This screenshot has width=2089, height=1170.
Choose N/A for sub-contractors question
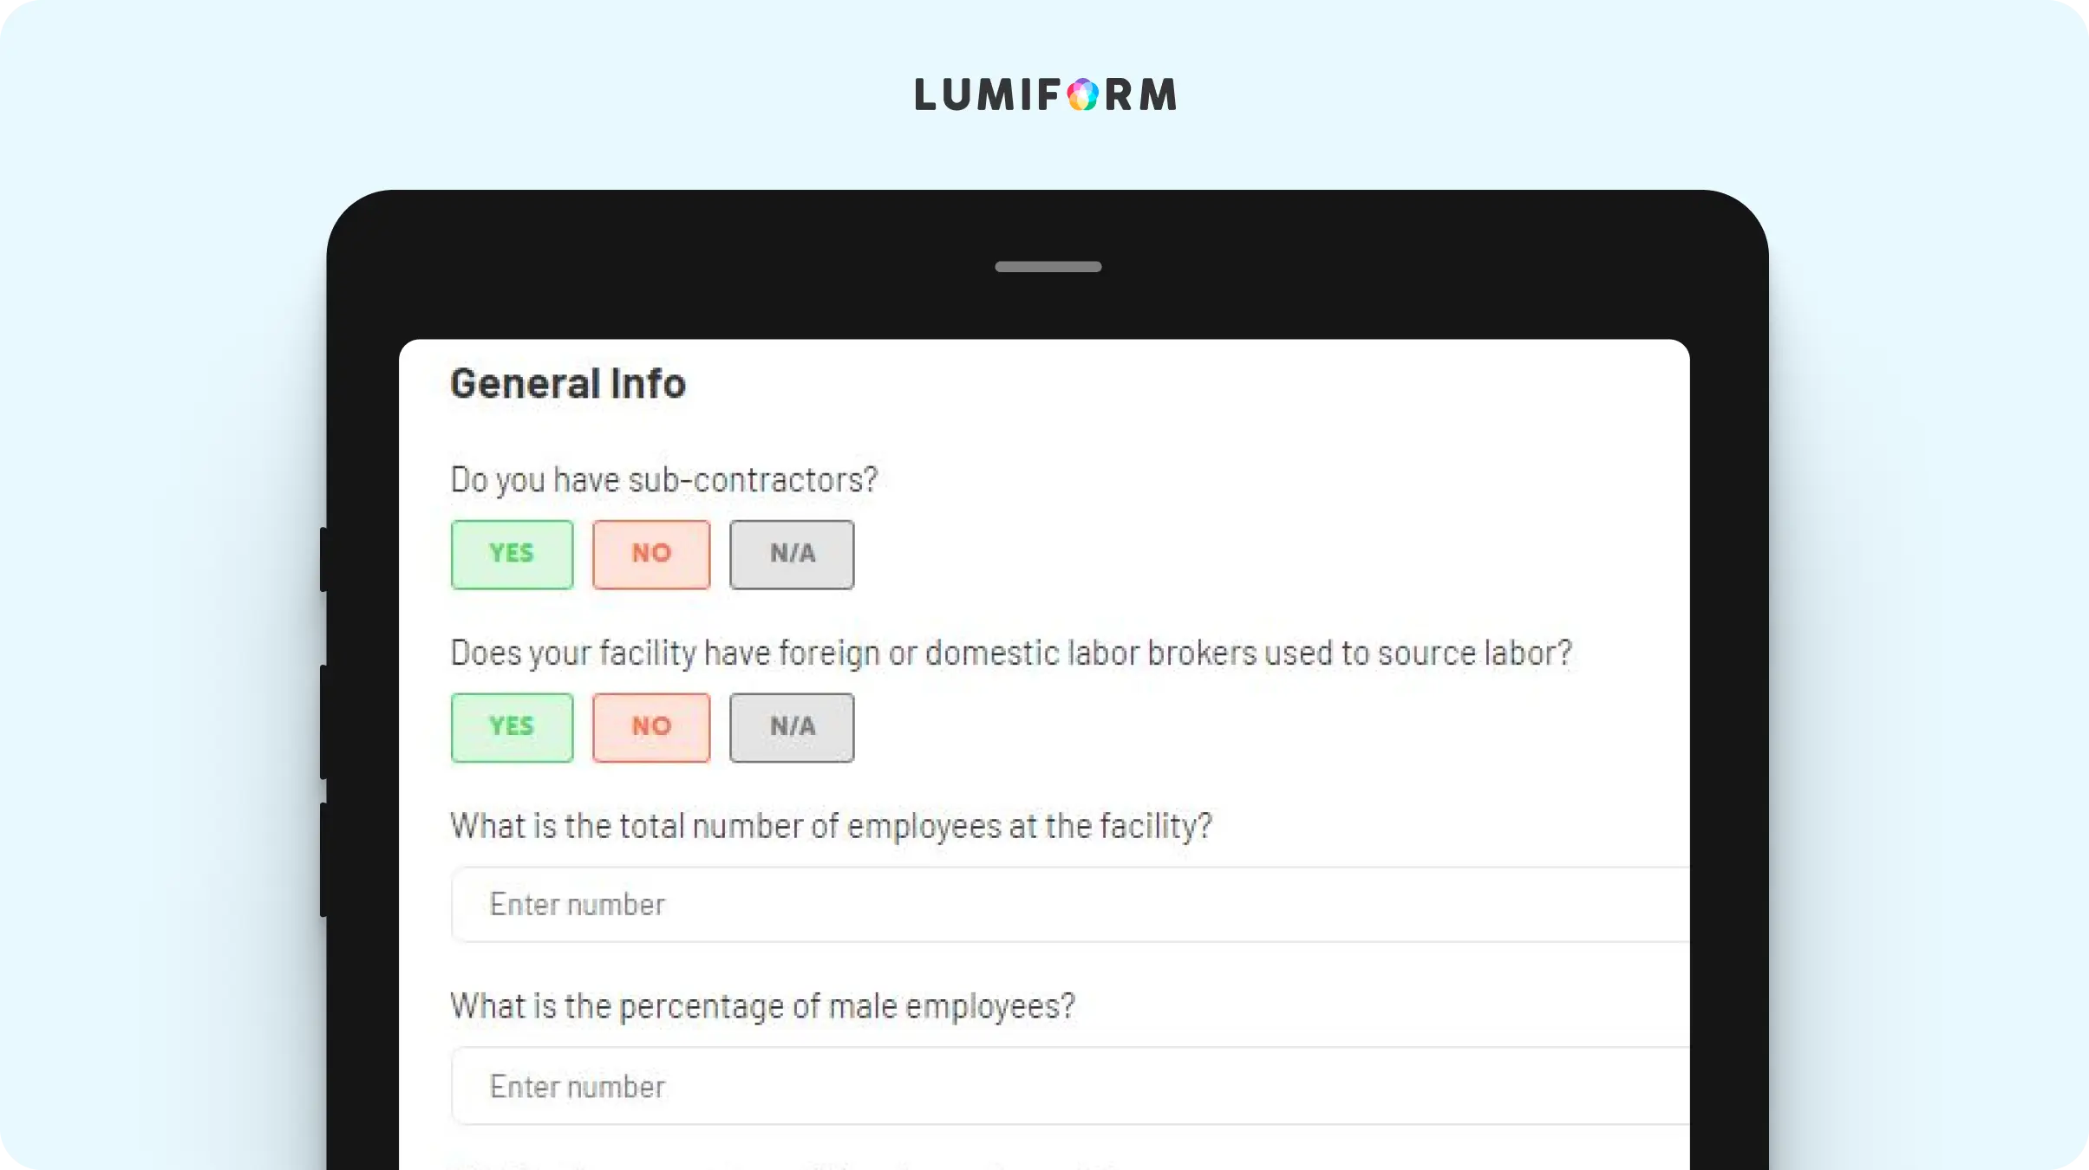pyautogui.click(x=792, y=555)
